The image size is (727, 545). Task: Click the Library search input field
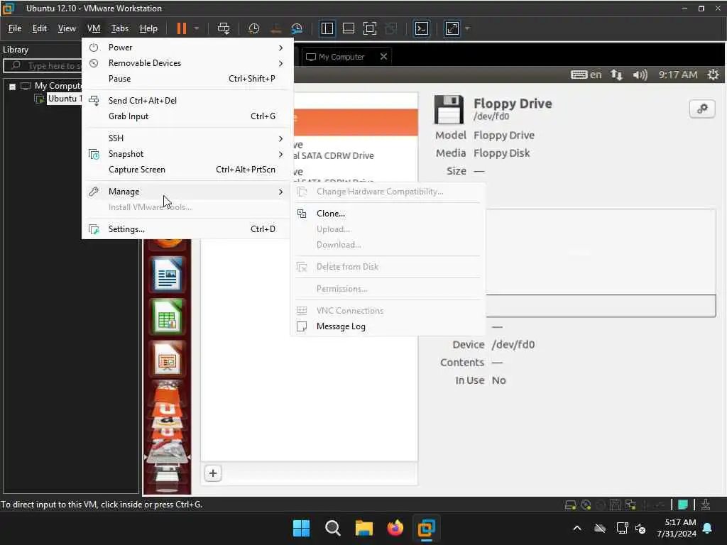pyautogui.click(x=43, y=66)
